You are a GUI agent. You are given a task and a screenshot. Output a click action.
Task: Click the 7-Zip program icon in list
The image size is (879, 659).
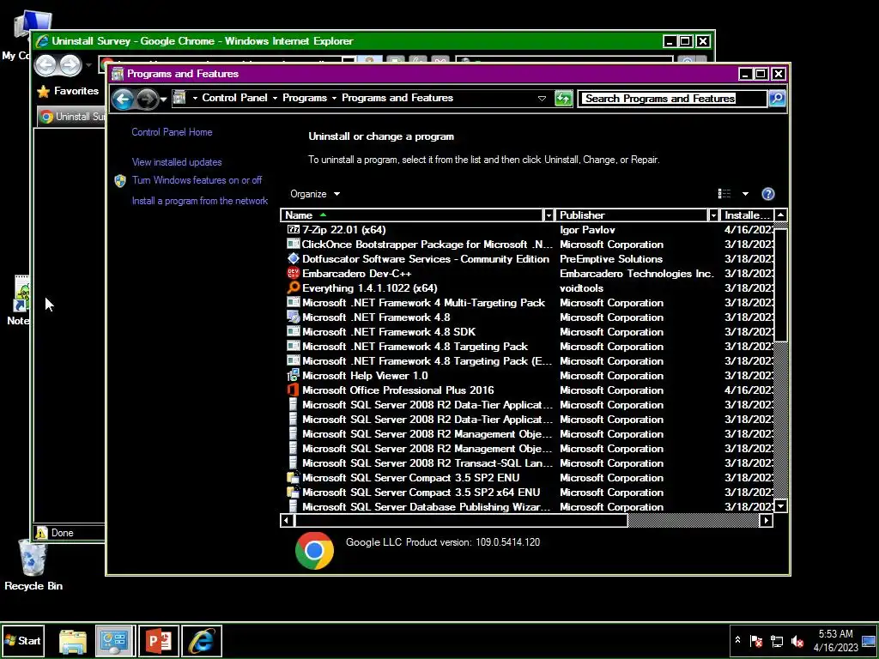tap(294, 229)
